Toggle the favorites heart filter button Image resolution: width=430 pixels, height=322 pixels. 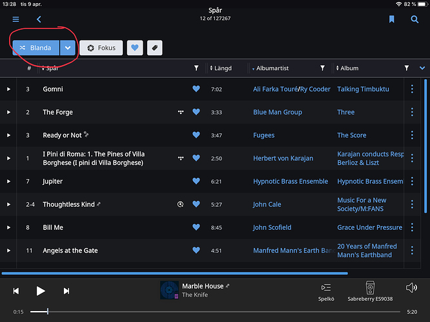point(135,48)
